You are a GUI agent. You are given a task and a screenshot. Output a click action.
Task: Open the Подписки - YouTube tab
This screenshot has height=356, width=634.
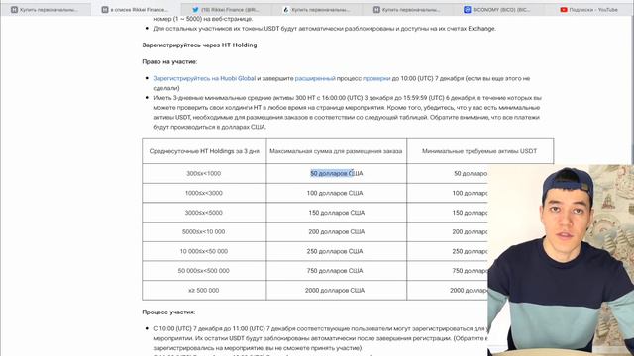(x=588, y=9)
